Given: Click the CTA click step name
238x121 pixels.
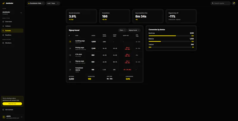Looking at the screenshot, I should (x=79, y=54).
